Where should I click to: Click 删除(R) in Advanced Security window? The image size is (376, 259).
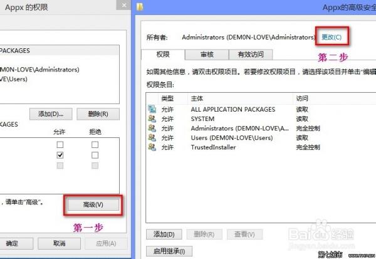pyautogui.click(x=204, y=235)
